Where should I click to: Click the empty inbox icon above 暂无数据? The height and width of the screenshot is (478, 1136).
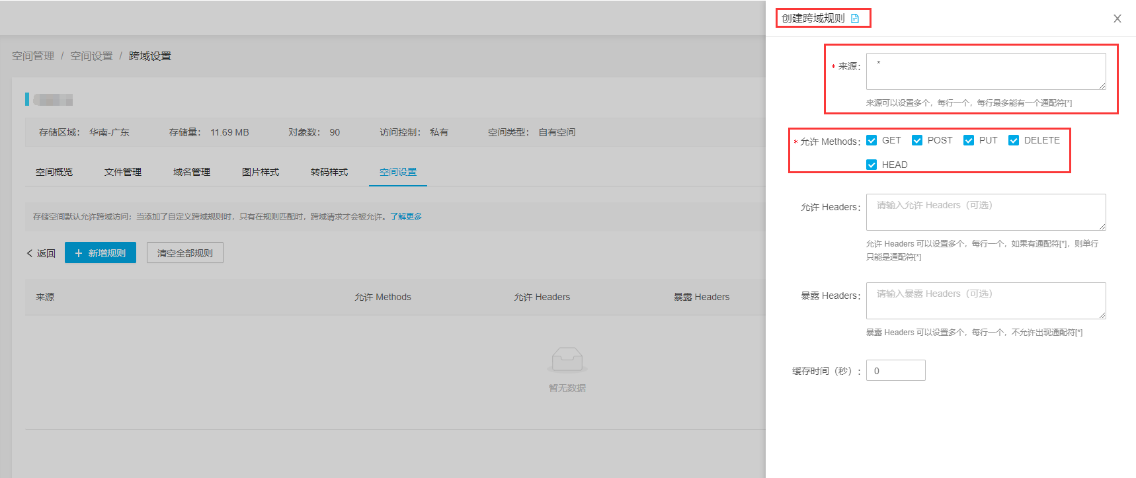point(567,359)
